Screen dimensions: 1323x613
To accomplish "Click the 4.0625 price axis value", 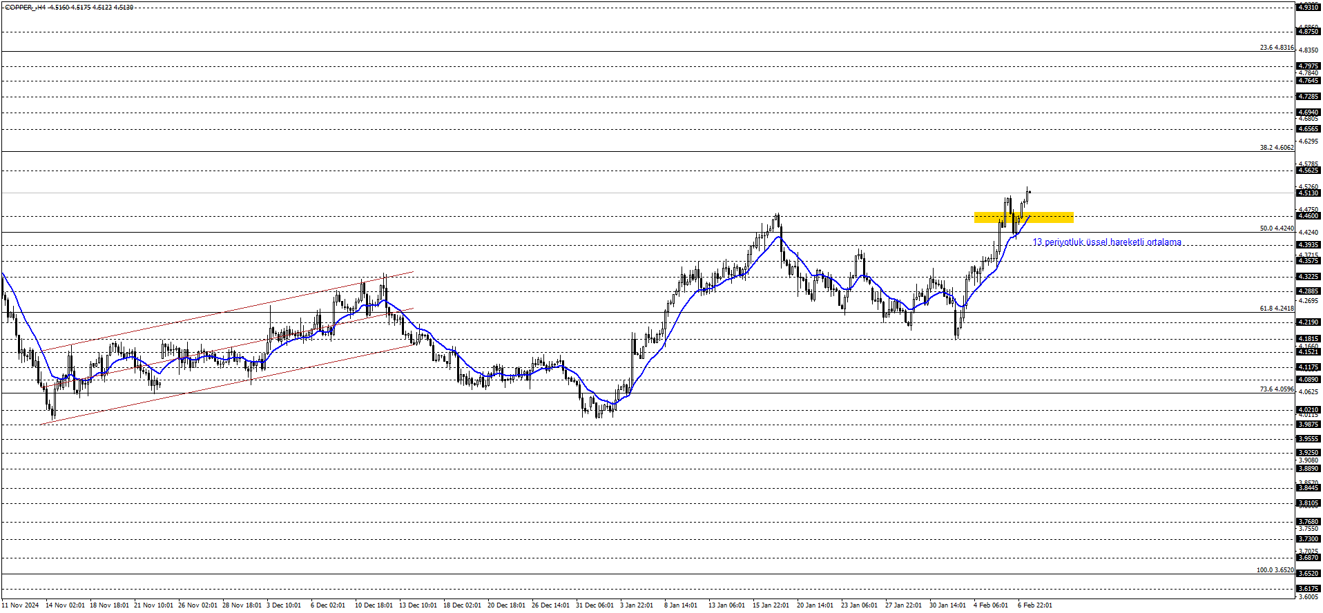I will (x=1308, y=392).
